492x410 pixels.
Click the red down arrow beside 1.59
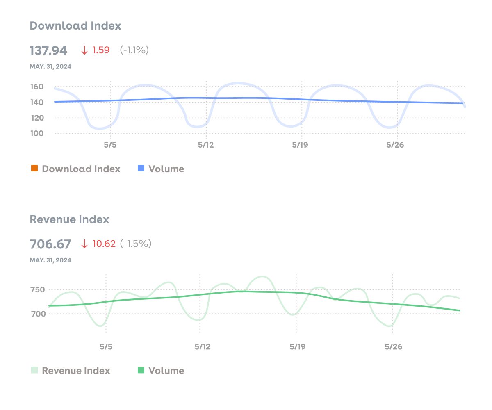(x=84, y=50)
